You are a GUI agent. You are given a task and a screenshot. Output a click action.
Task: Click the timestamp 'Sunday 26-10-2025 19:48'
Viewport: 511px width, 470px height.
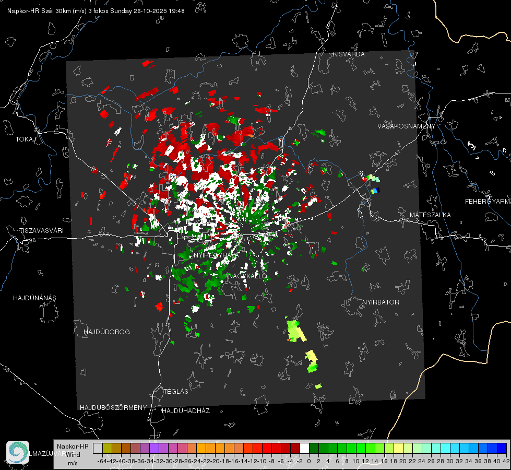(147, 11)
